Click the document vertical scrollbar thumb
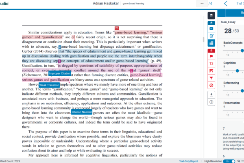Viewport: 244px width, 163px height. (x=203, y=40)
